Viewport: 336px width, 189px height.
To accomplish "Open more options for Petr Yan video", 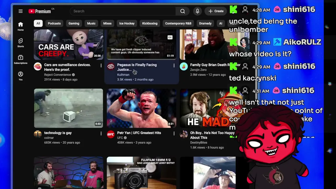I will pos(174,134).
